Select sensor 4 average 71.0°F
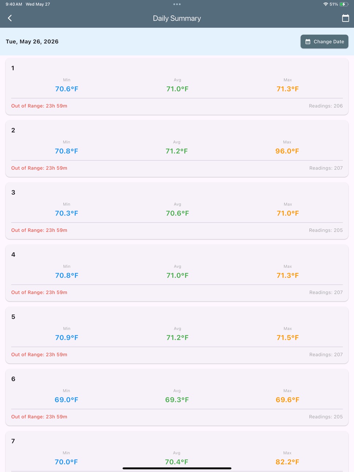 coord(177,276)
